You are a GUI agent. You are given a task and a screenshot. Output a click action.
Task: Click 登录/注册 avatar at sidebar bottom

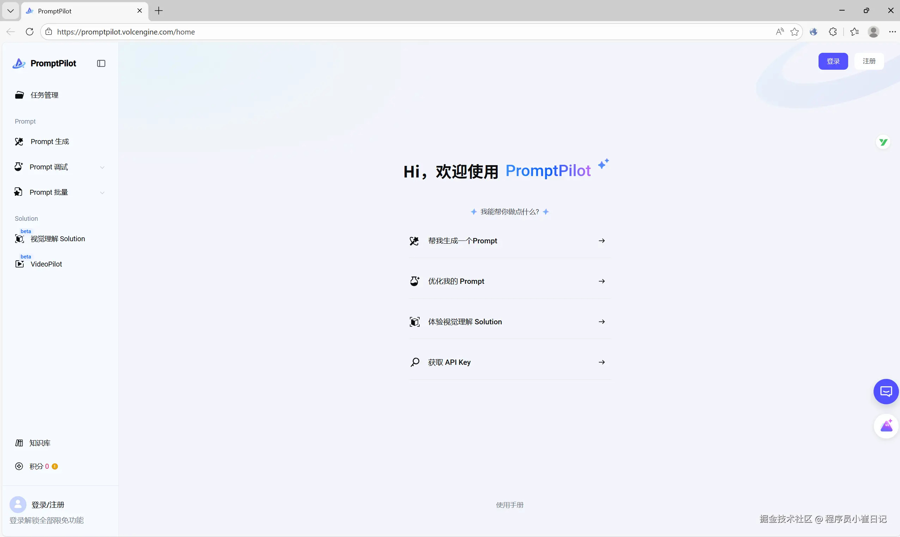(x=18, y=505)
